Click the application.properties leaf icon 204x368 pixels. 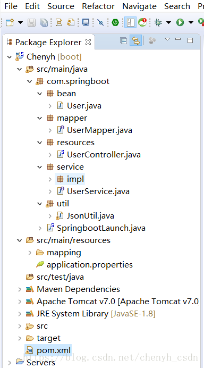point(40,265)
